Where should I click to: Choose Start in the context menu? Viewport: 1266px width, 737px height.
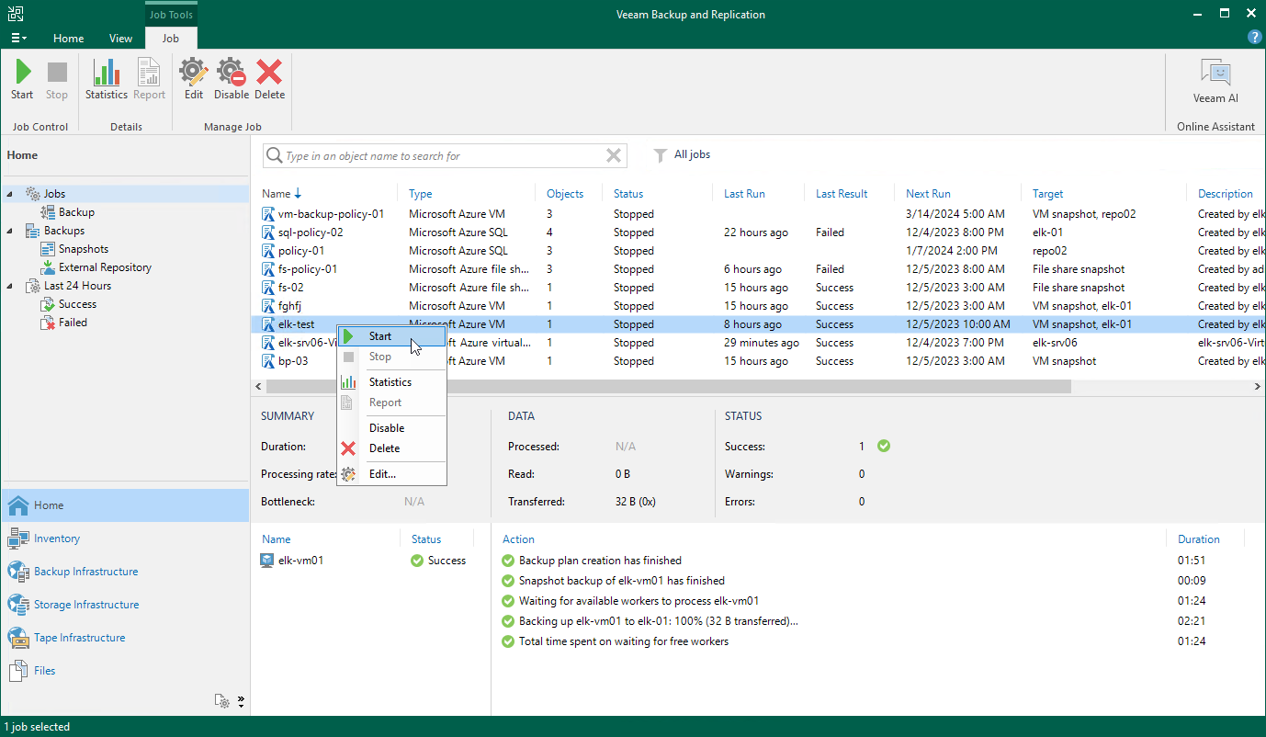[392, 336]
